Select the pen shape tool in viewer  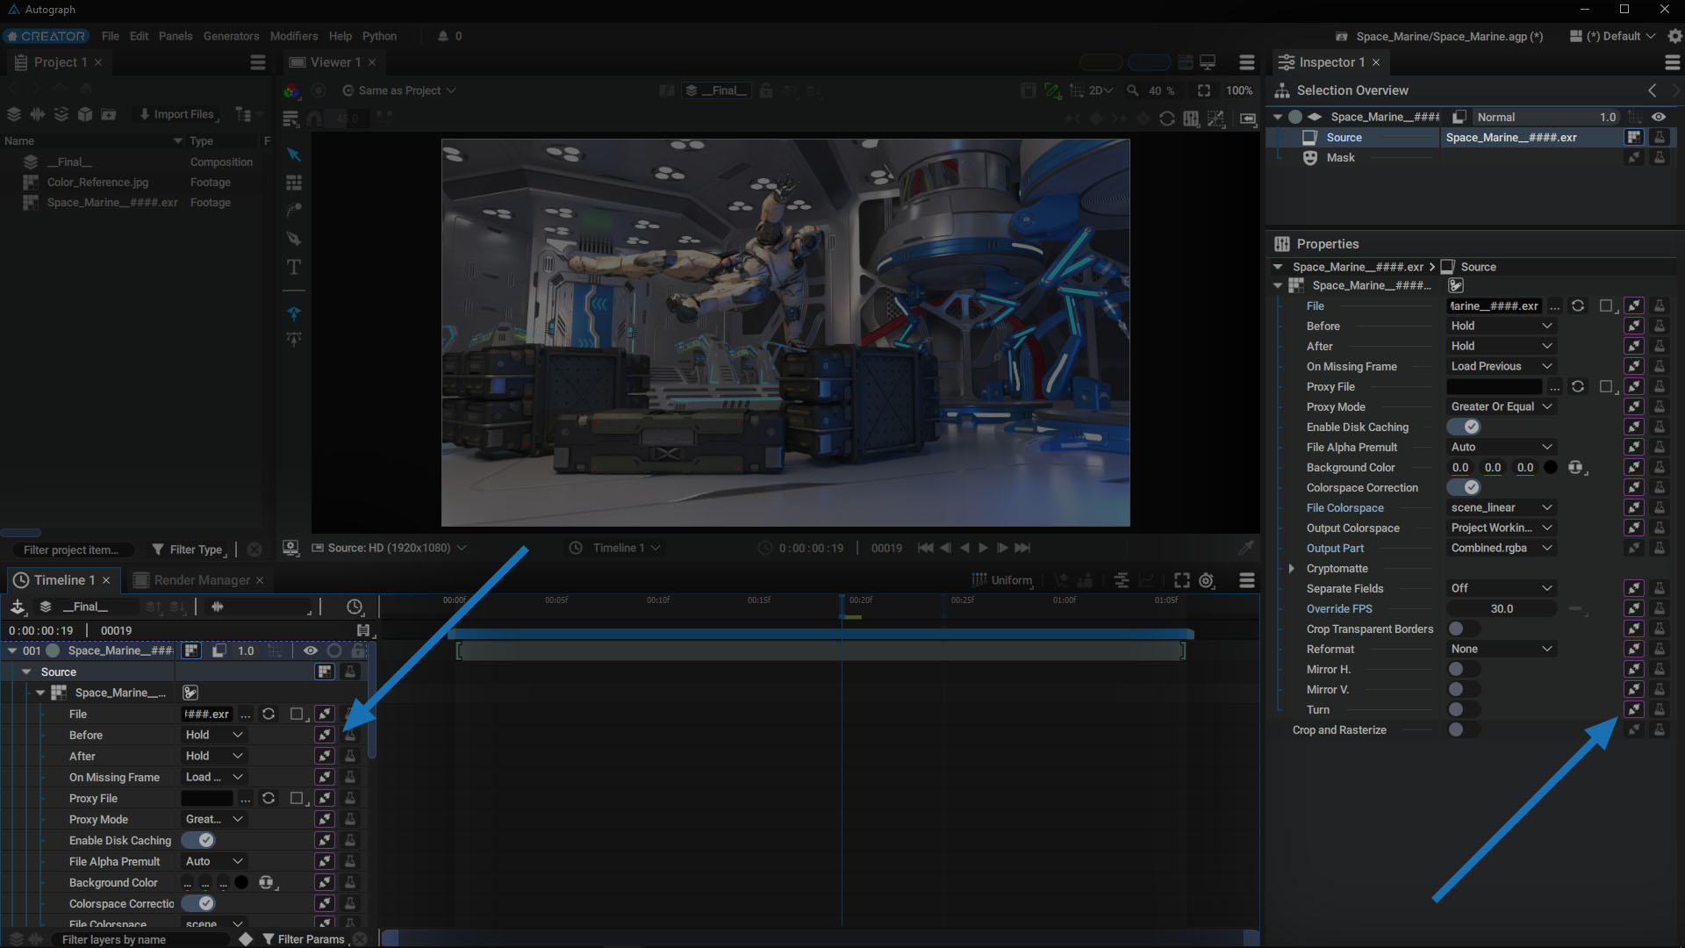294,239
